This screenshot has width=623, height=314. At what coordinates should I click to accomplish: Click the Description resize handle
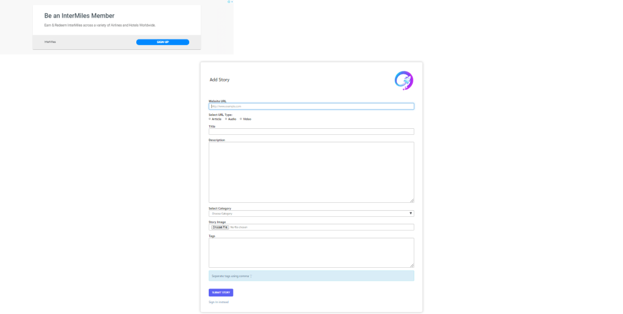[412, 200]
